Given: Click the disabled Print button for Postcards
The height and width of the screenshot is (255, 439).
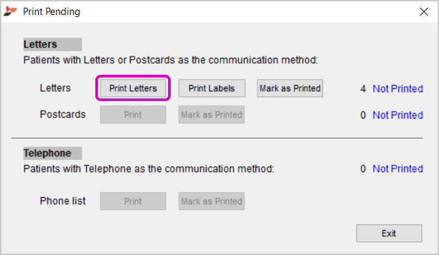Looking at the screenshot, I should (x=133, y=114).
